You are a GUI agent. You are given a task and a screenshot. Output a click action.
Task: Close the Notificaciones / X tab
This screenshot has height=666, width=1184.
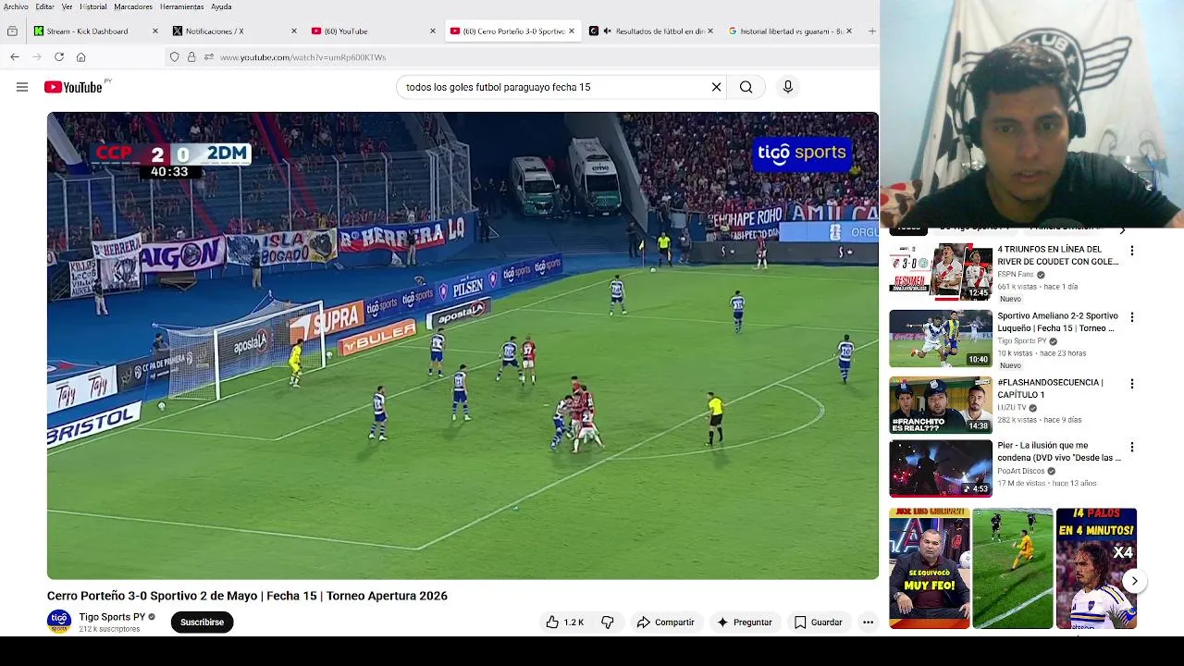tap(294, 31)
